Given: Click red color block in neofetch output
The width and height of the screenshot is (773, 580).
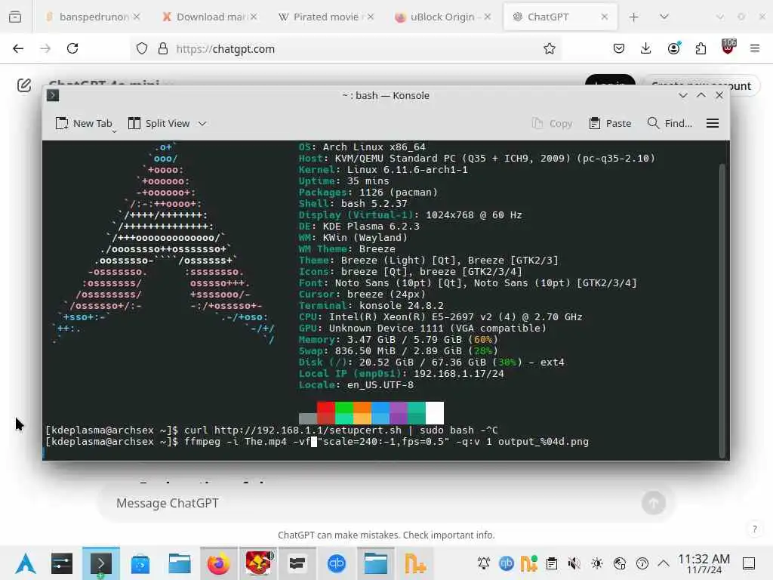Looking at the screenshot, I should tap(325, 413).
